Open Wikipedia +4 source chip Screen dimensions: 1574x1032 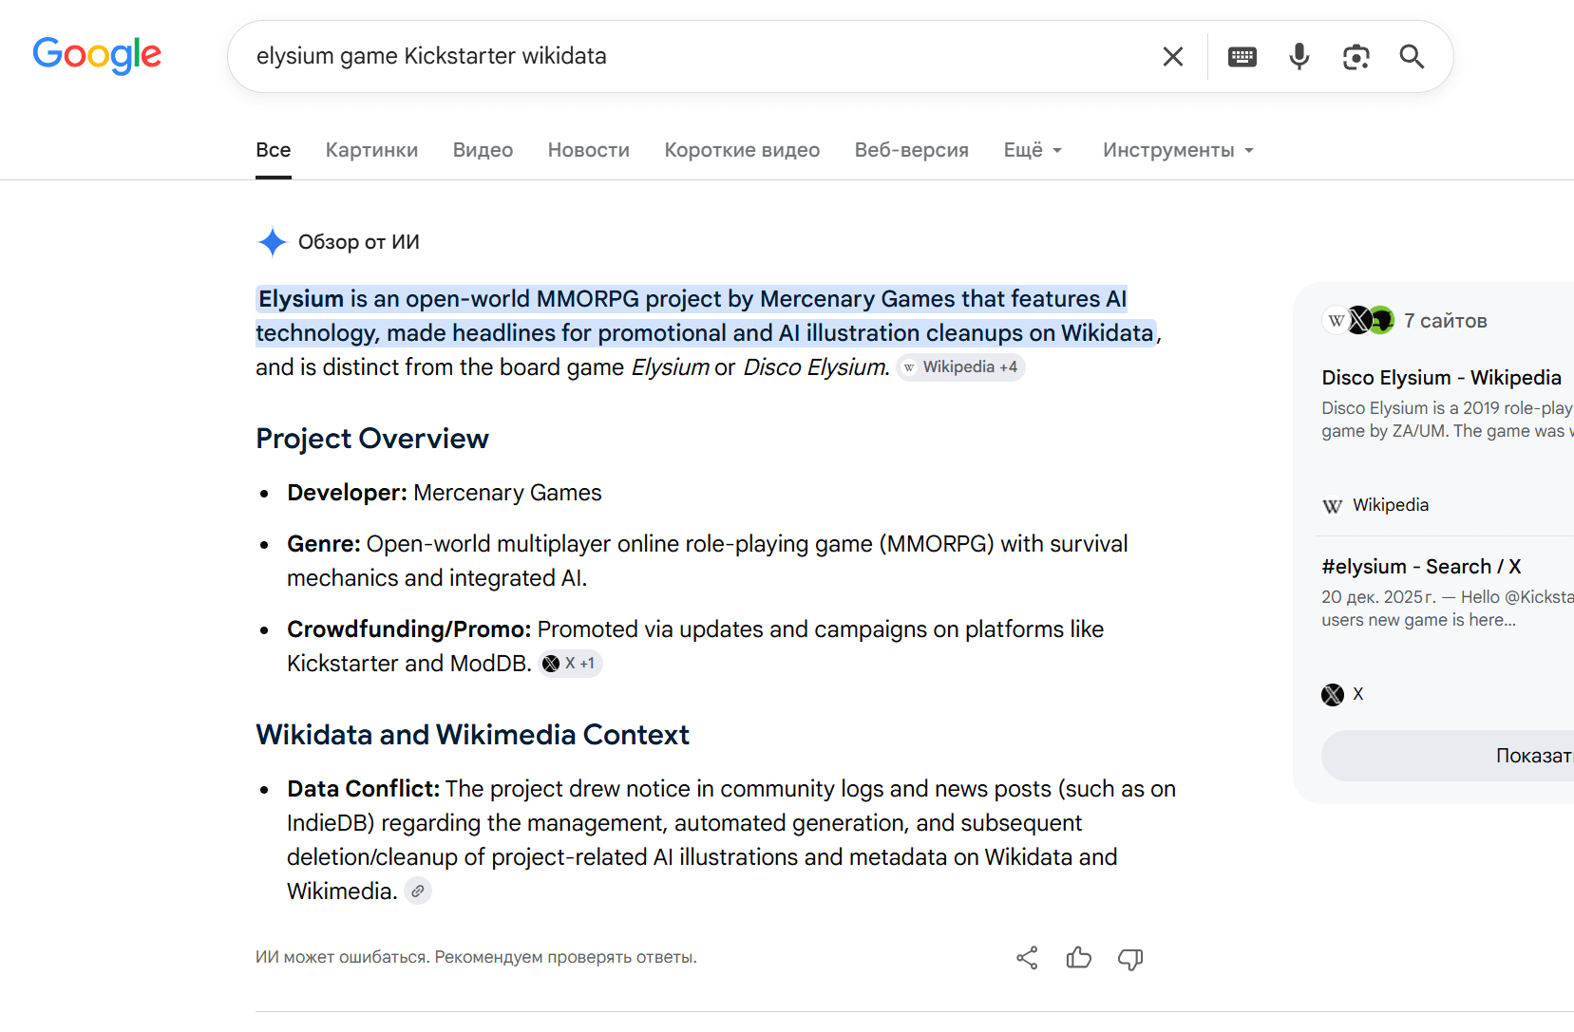tap(961, 367)
